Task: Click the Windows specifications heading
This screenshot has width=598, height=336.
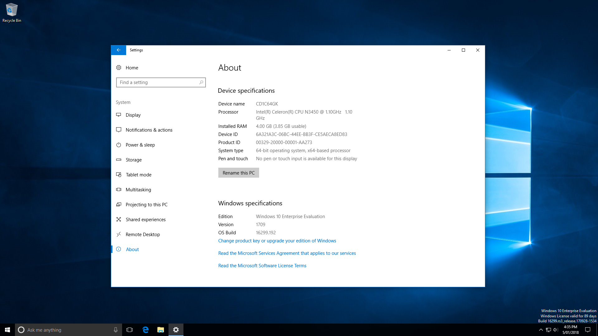Action: point(250,203)
